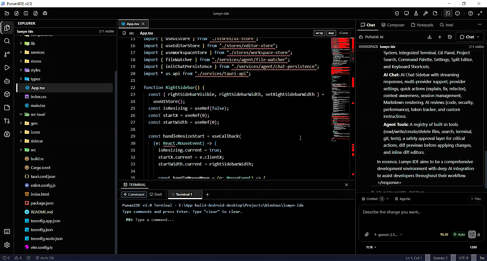
Task: Open the Search icon in activity bar
Action: click(x=7, y=41)
